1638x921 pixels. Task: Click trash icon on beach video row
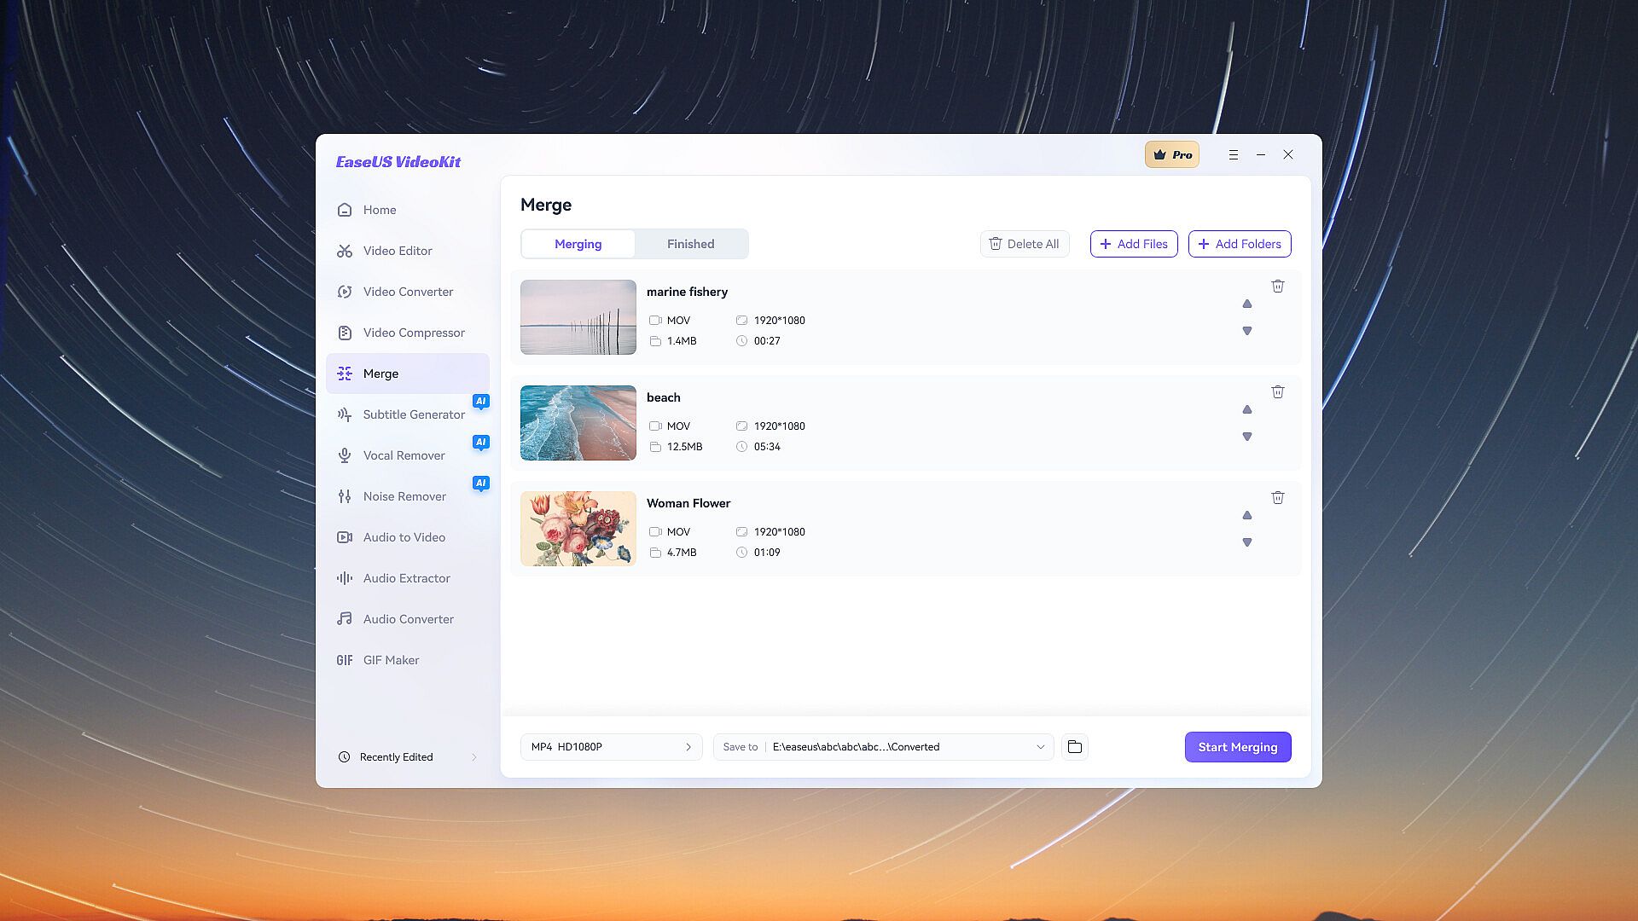tap(1277, 392)
